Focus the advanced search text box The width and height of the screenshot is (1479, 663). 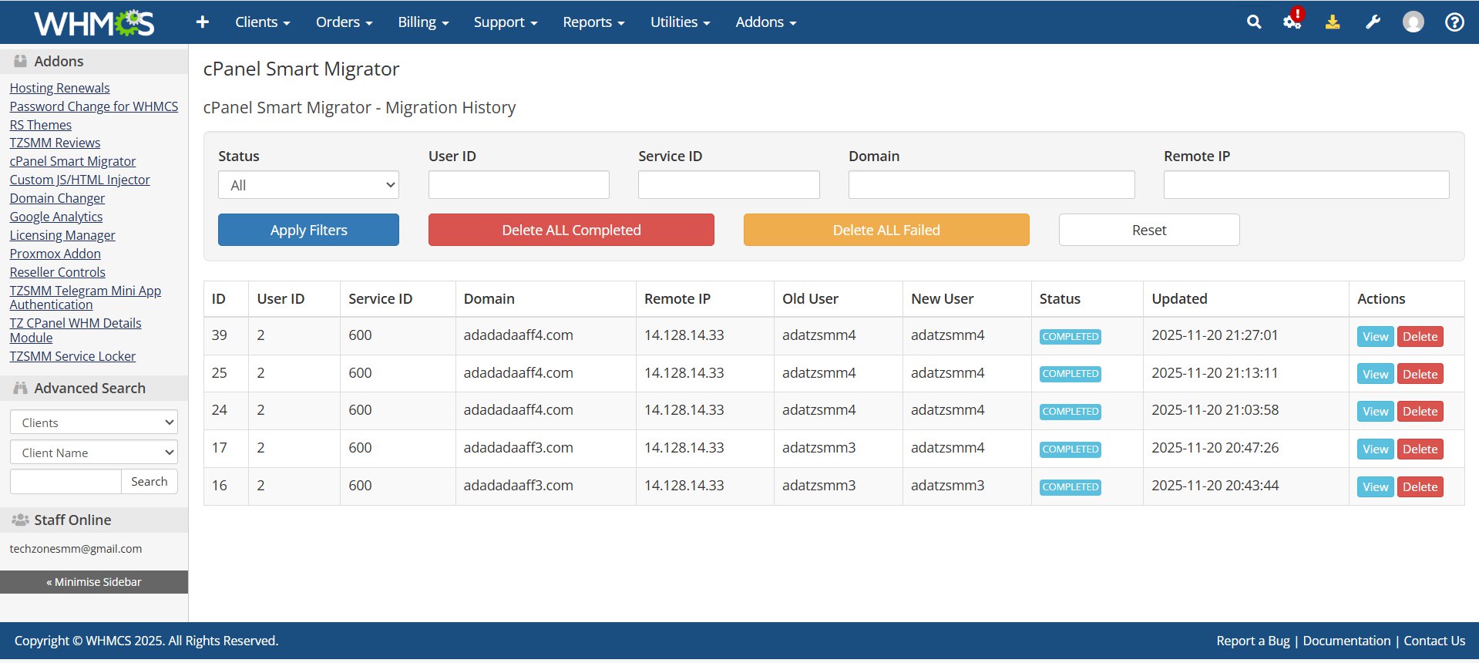pyautogui.click(x=66, y=482)
